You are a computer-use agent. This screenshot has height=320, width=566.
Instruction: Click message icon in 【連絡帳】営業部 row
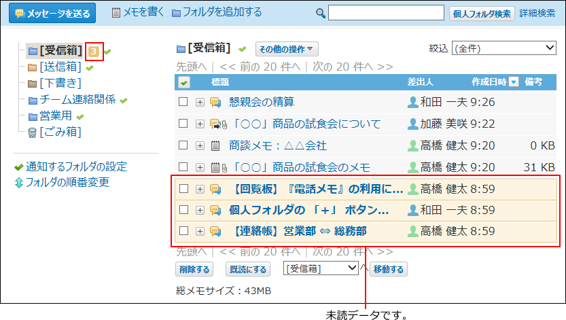click(215, 232)
